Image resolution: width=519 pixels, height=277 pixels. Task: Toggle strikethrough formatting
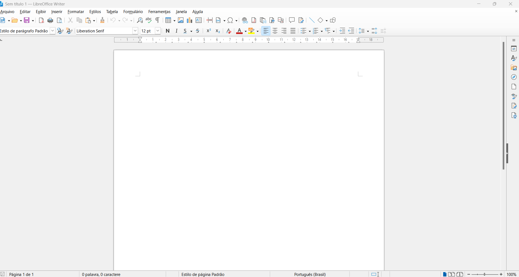click(198, 31)
